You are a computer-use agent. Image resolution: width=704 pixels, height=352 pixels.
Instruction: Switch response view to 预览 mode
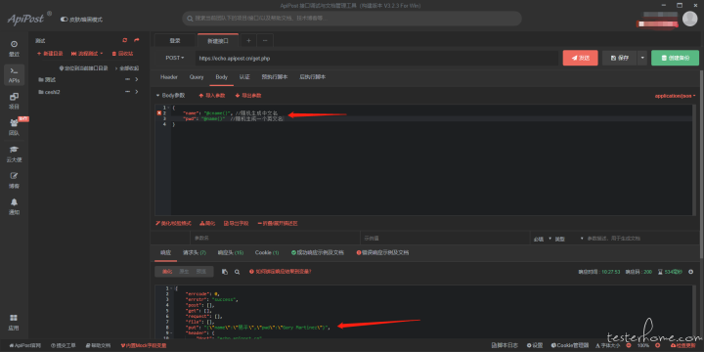click(x=200, y=272)
